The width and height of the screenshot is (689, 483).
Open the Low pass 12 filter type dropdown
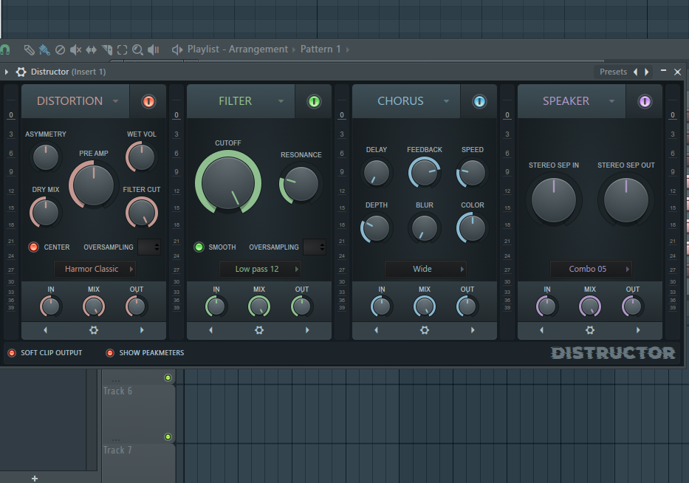pos(260,269)
